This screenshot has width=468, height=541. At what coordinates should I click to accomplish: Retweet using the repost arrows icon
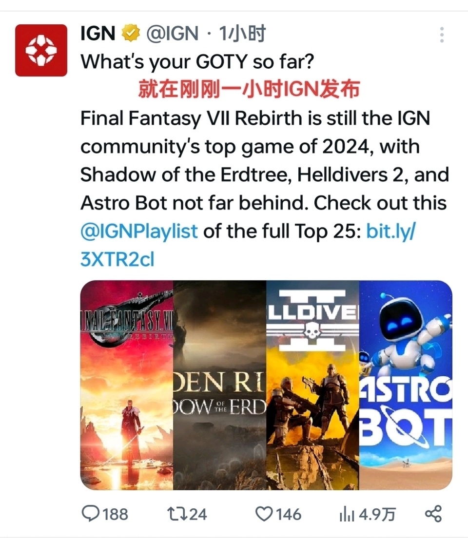tap(177, 514)
